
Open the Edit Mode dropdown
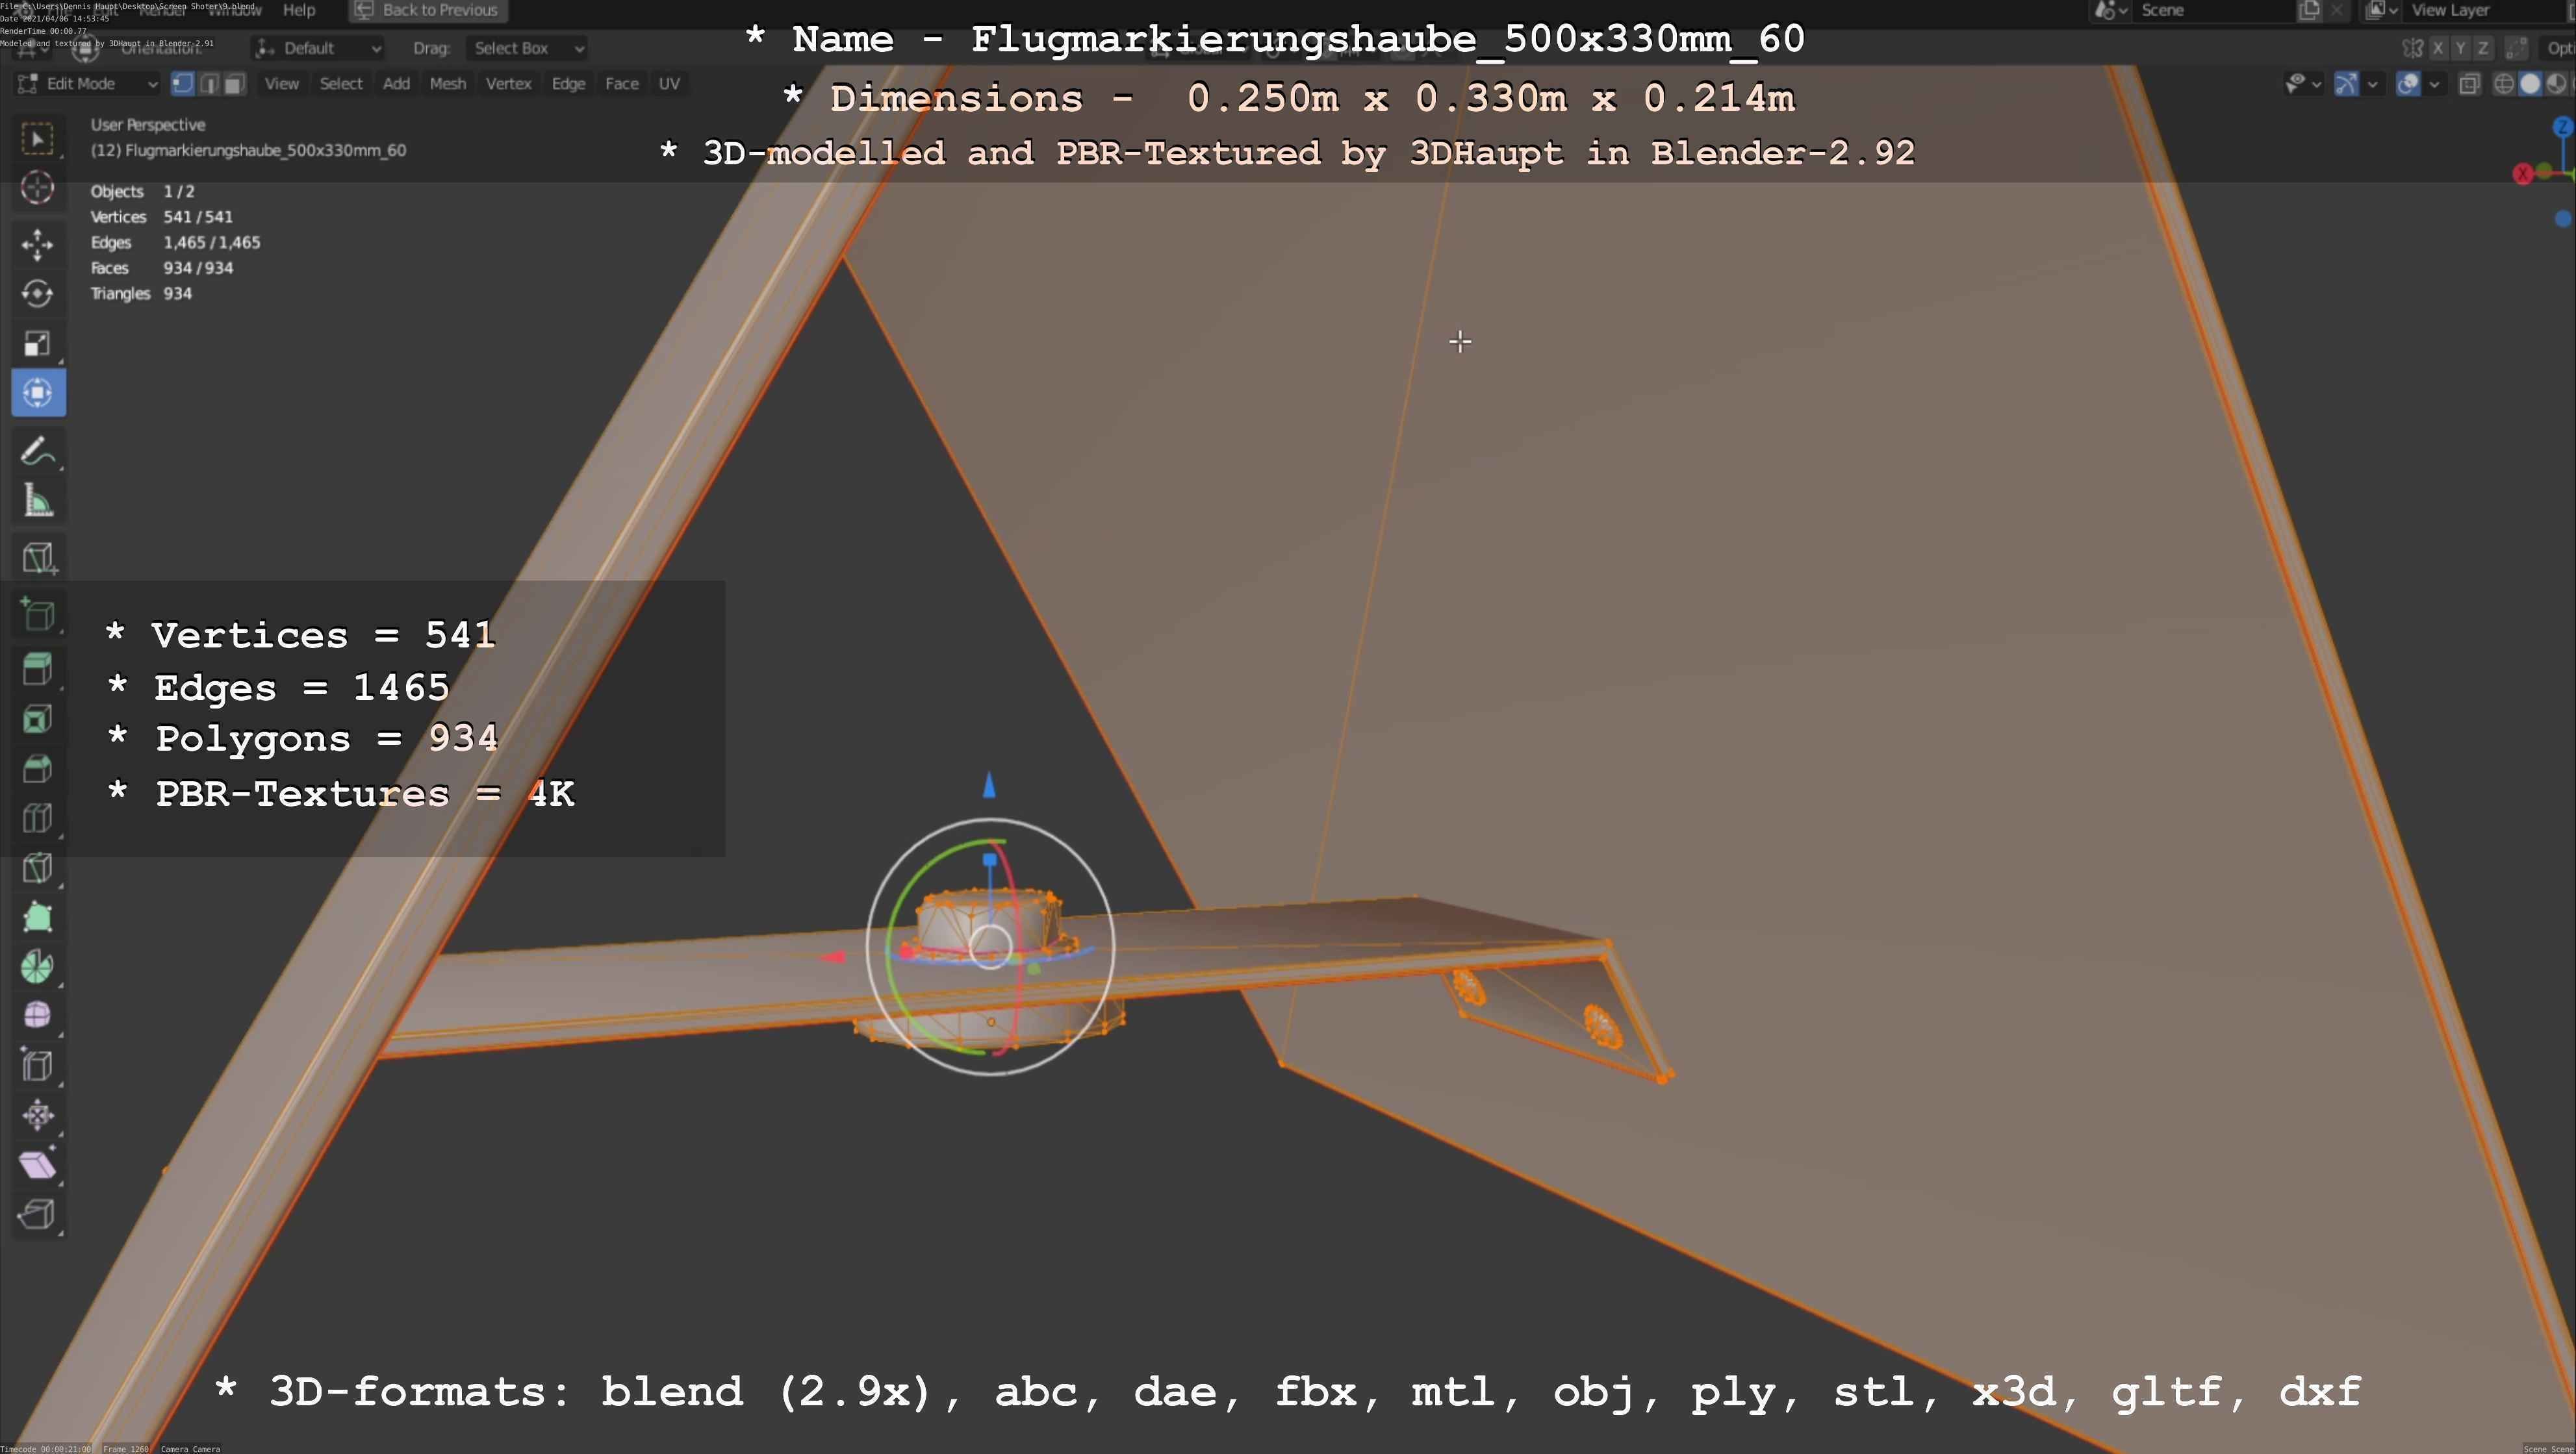click(x=87, y=84)
